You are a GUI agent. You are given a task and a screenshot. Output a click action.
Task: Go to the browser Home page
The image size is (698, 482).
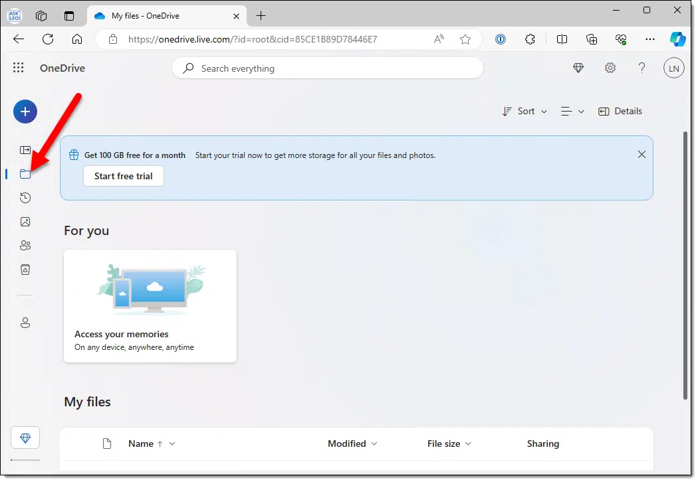pos(77,39)
